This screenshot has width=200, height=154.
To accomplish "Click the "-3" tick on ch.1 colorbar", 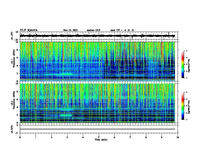I will coord(186,51).
